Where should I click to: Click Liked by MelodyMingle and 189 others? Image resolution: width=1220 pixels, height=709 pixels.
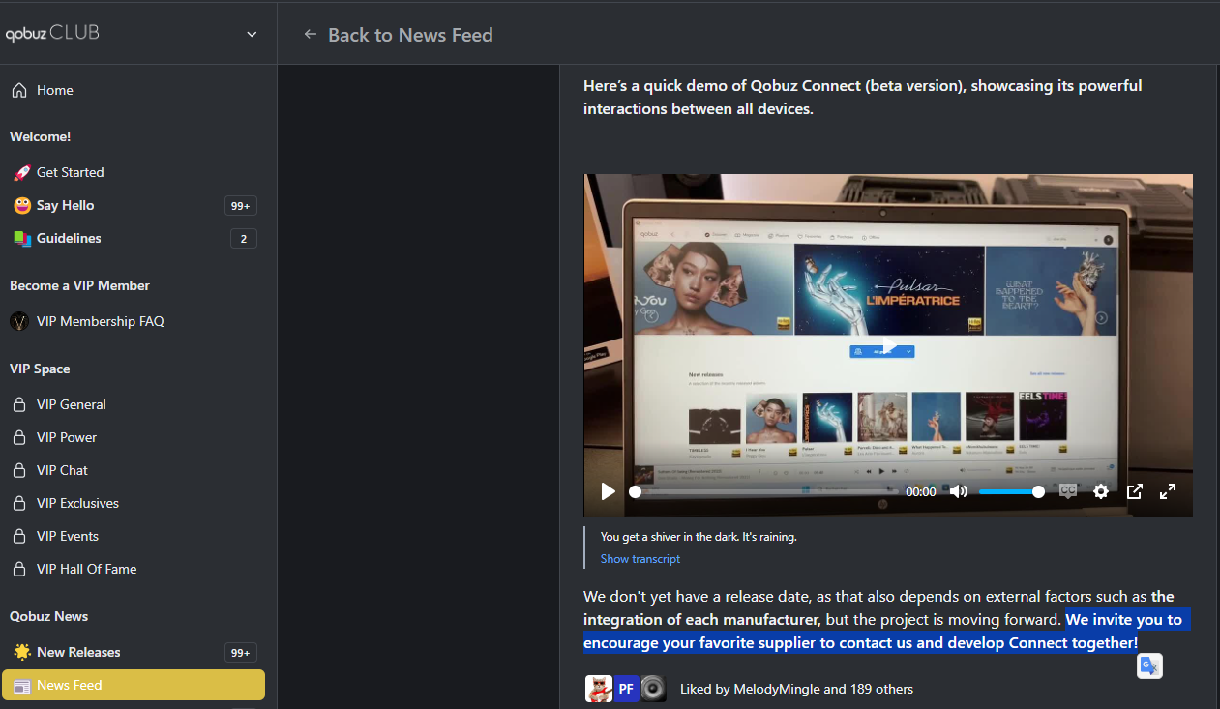point(796,689)
